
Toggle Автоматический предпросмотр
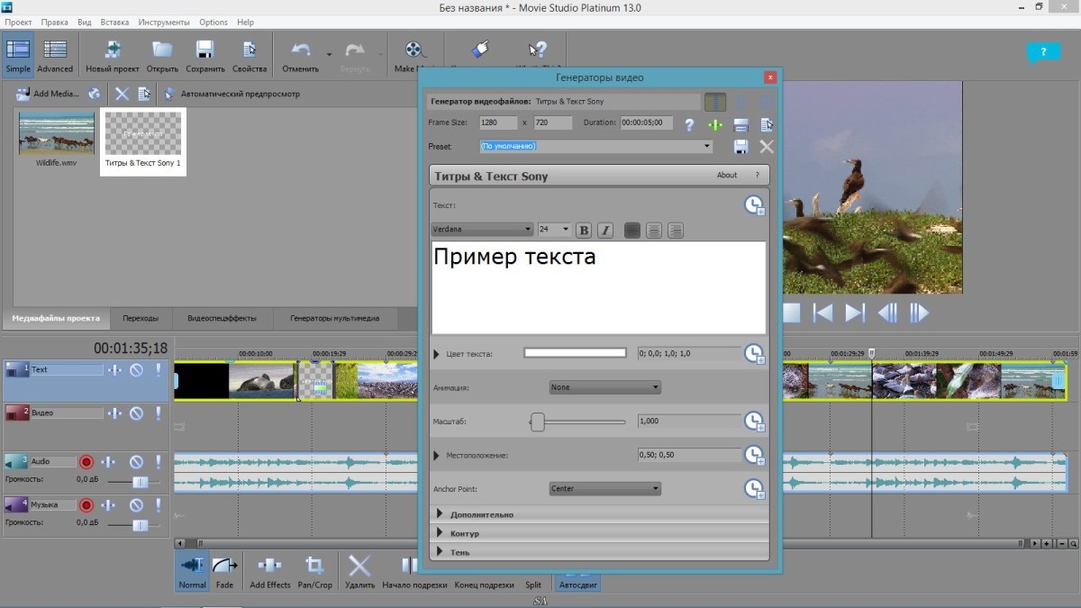pos(231,94)
